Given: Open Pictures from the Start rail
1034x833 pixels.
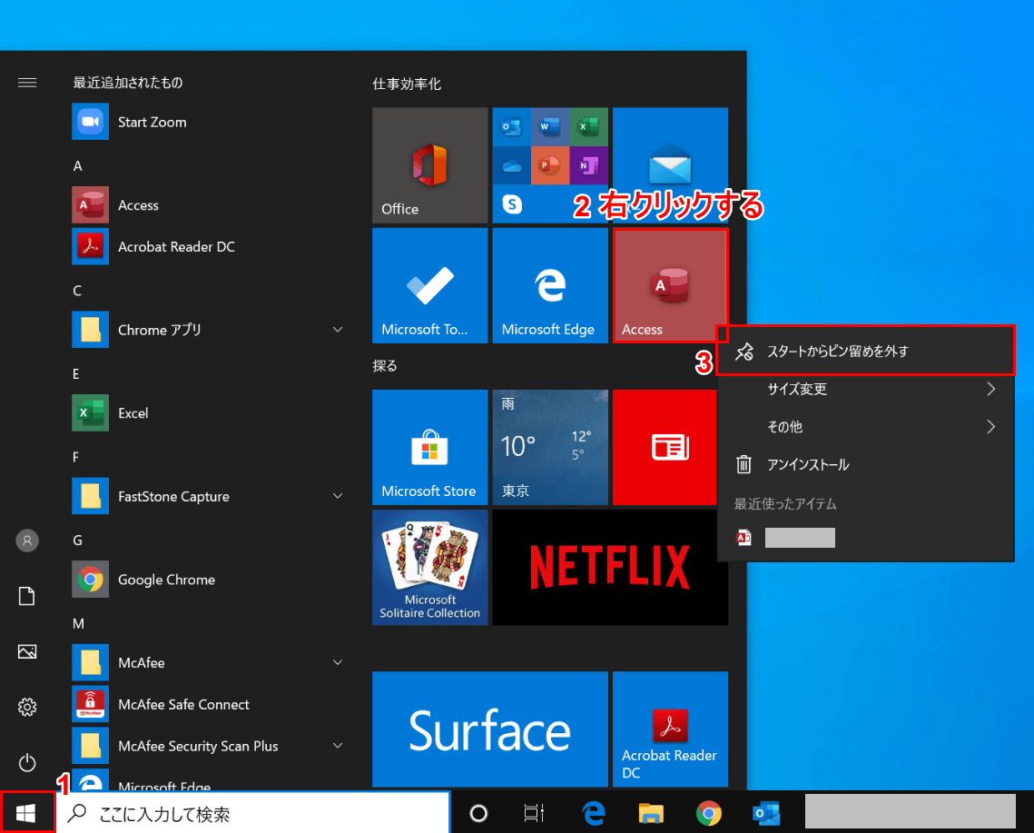Looking at the screenshot, I should [x=27, y=651].
